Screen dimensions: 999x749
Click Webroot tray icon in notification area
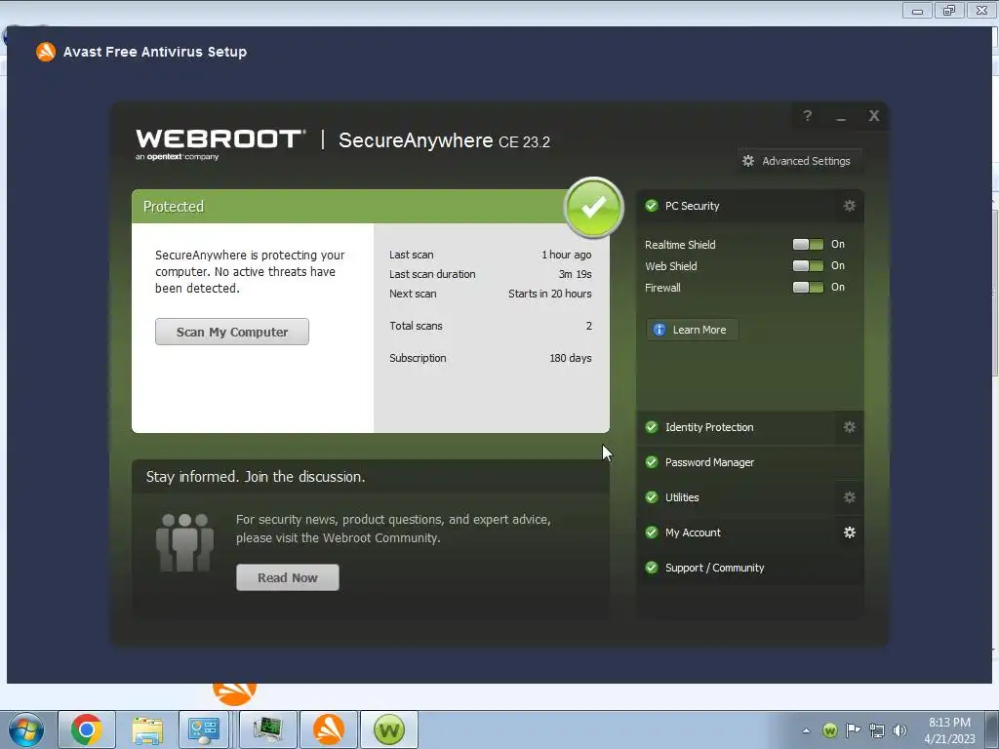point(829,730)
